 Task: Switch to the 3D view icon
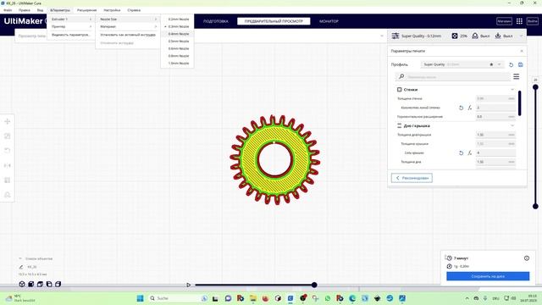(22, 284)
